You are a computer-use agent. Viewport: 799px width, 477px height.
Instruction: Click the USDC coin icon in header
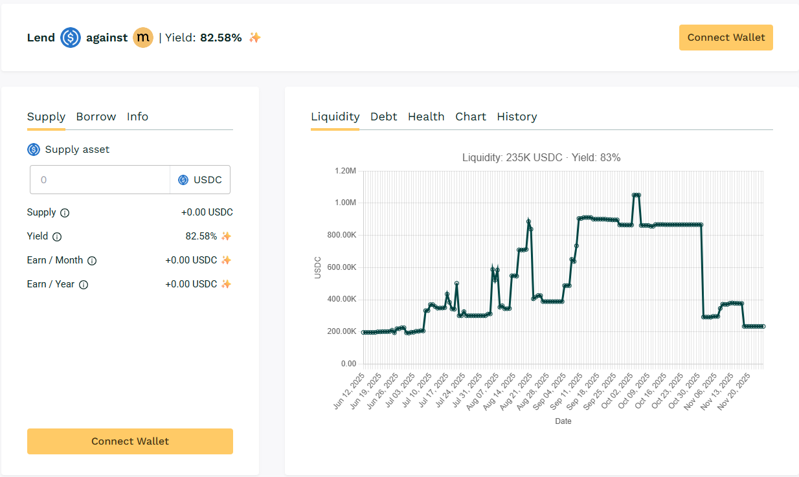(x=71, y=38)
